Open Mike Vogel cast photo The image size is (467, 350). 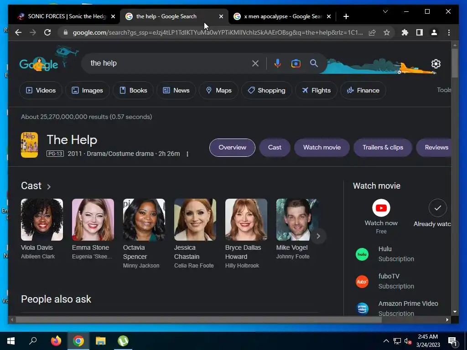[297, 220]
